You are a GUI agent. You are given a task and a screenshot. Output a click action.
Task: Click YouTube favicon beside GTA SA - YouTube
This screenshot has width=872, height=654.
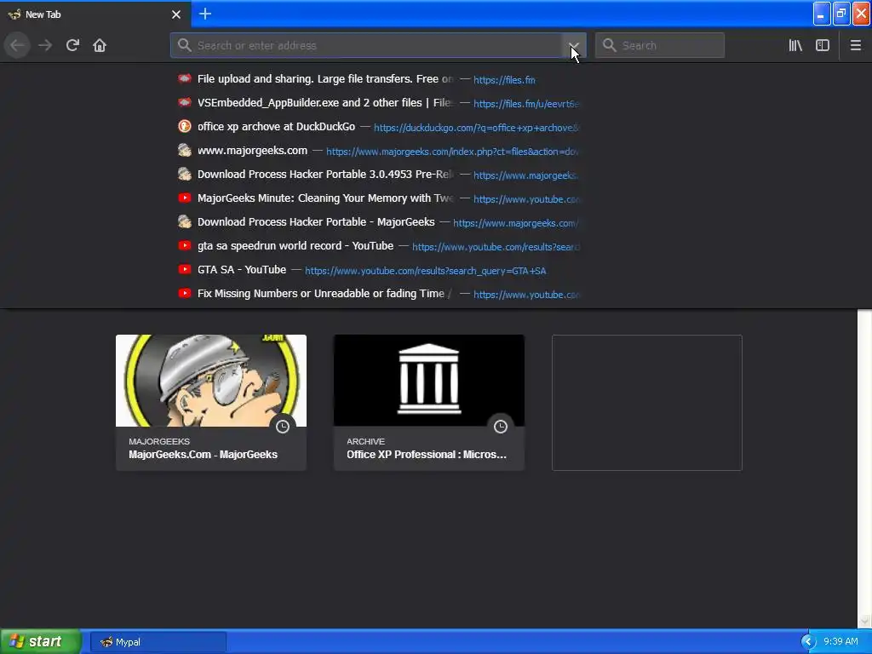tap(185, 270)
